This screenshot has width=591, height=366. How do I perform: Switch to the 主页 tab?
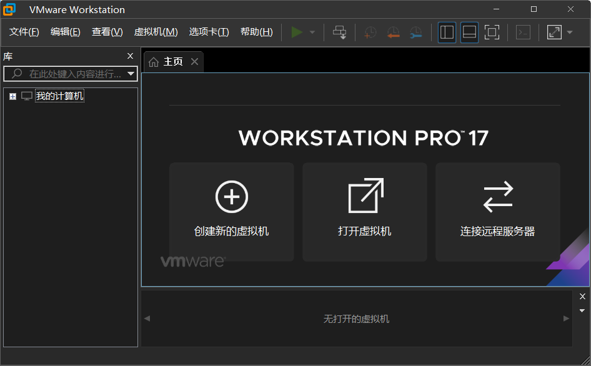pyautogui.click(x=174, y=61)
